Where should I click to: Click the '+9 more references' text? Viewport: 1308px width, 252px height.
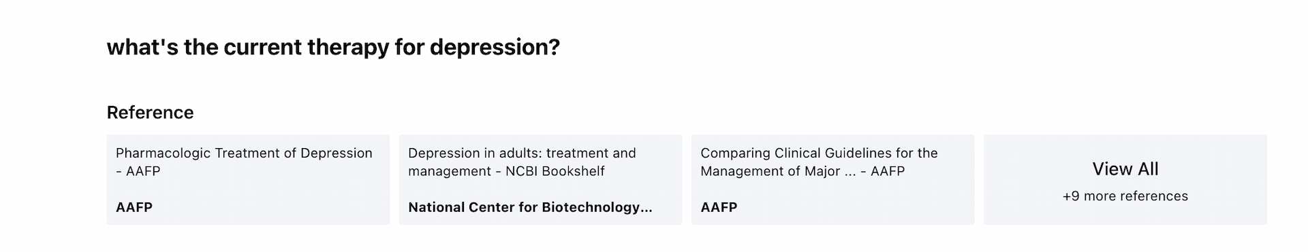tap(1125, 196)
